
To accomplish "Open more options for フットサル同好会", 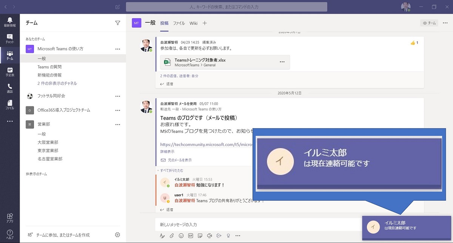I will pyautogui.click(x=117, y=96).
